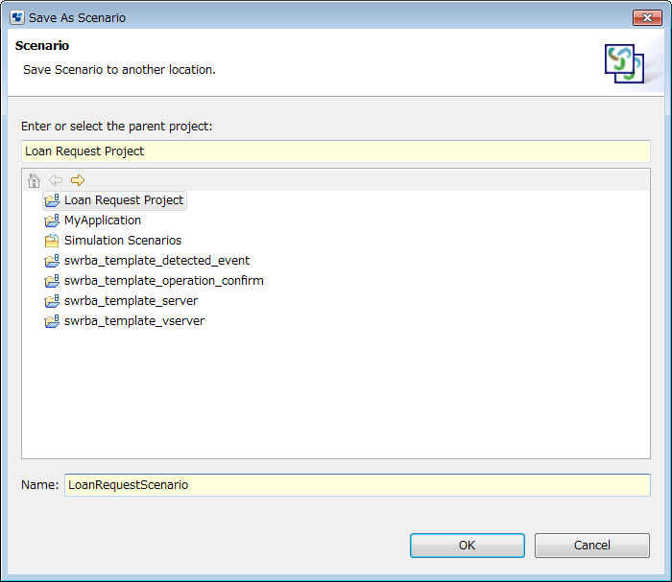Select MyApplication in the project list
This screenshot has width=672, height=582.
[103, 221]
